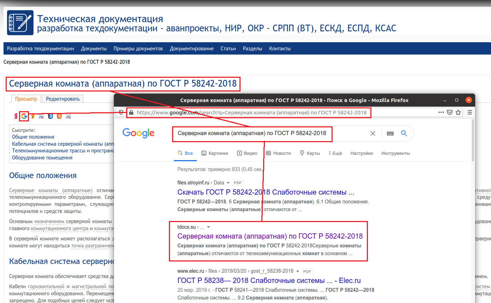Image resolution: width=491 pixels, height=303 pixels.
Task: Click dotted link 'Серверные комнаты (аппаратные)'
Action: 51,190
